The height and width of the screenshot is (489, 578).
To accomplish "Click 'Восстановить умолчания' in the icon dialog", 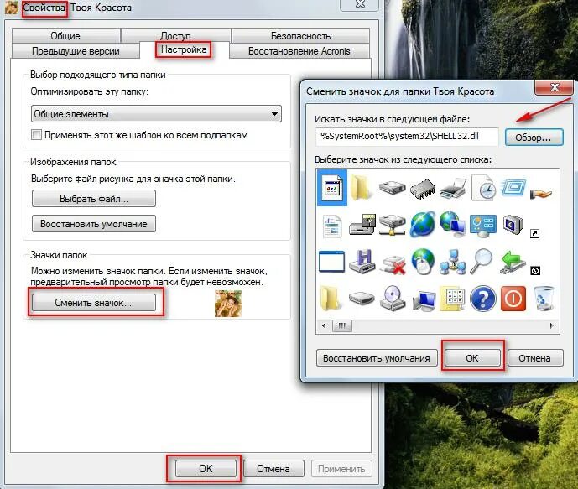I will tap(377, 358).
